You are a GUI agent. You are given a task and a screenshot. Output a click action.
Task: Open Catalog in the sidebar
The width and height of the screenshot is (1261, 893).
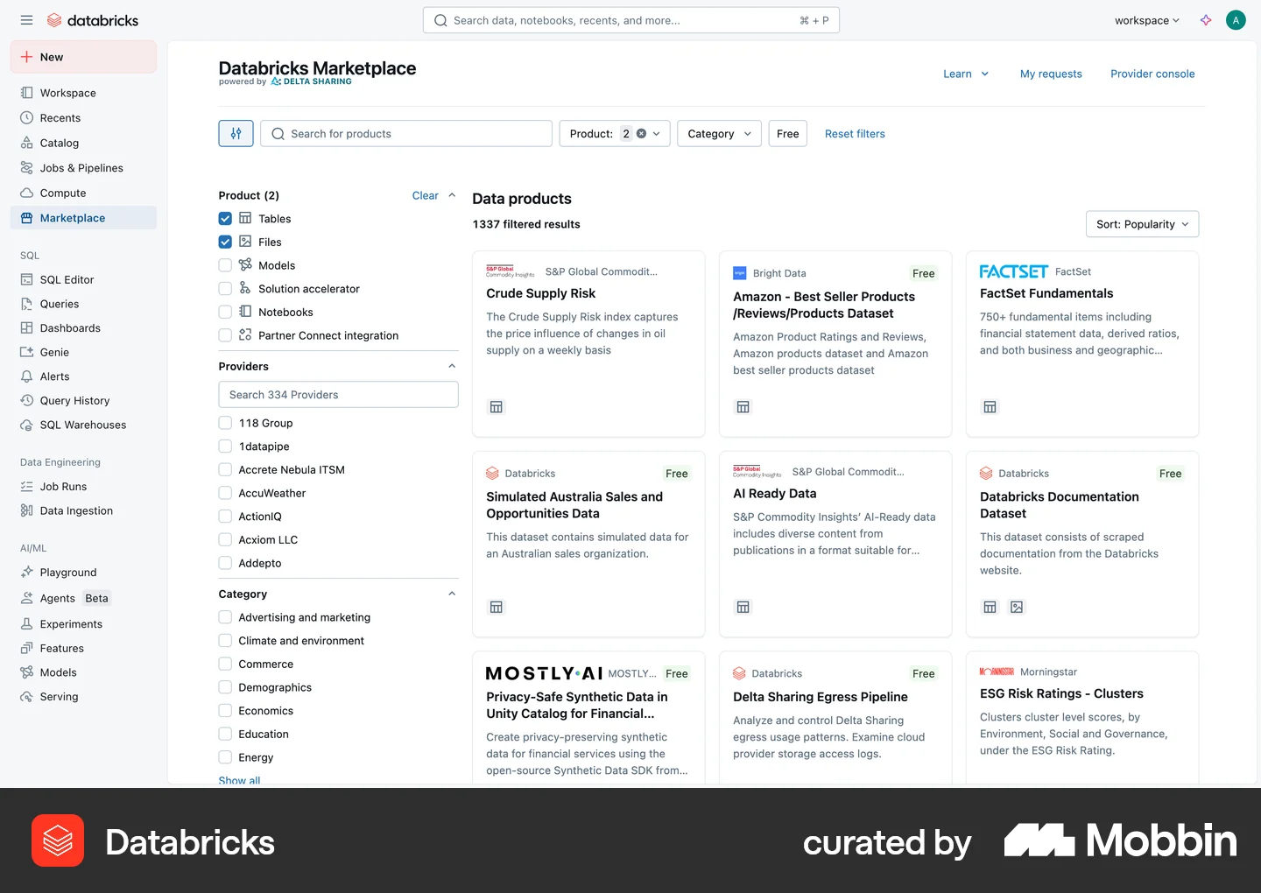[x=84, y=143]
